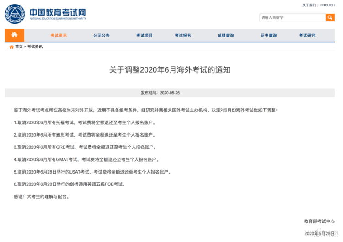This screenshot has height=242, width=343.
Task: Open the 考试项目 menu item
Action: coord(145,35)
